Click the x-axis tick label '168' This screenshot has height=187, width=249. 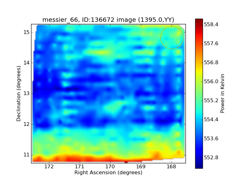171,167
